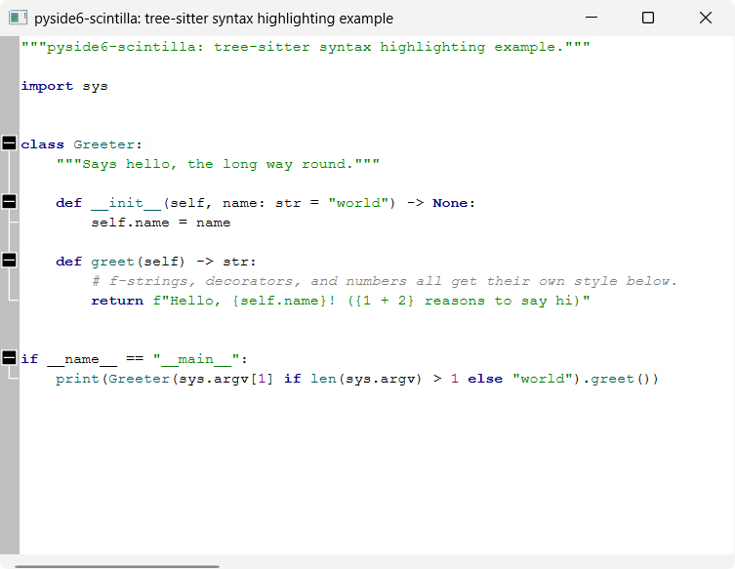The width and height of the screenshot is (735, 569).
Task: Click the horizontal scrollbar thumb
Action: point(117,566)
